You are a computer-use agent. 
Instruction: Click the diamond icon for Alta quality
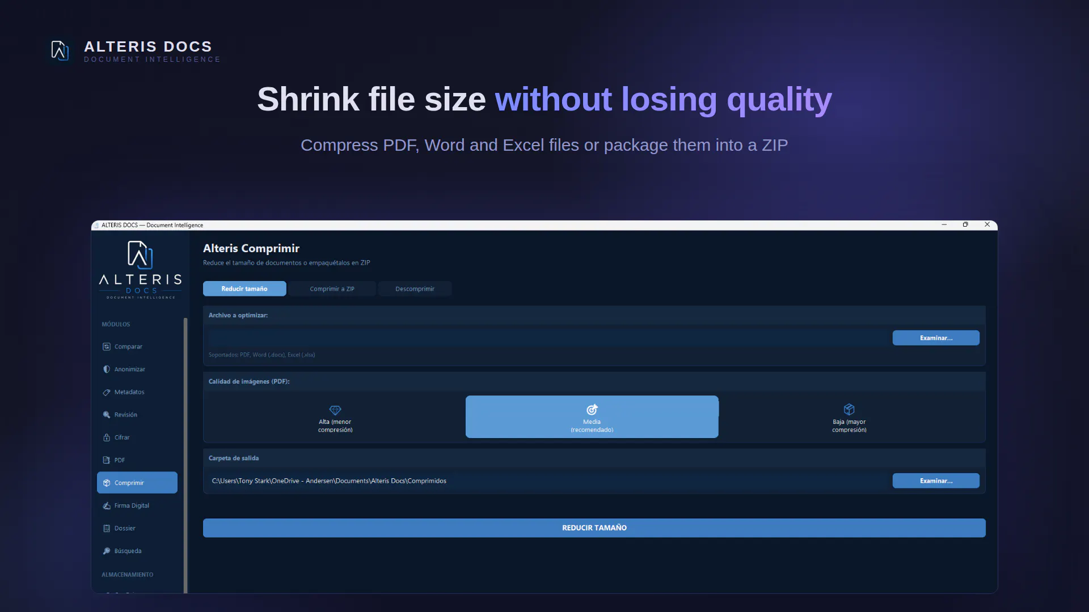tap(335, 410)
